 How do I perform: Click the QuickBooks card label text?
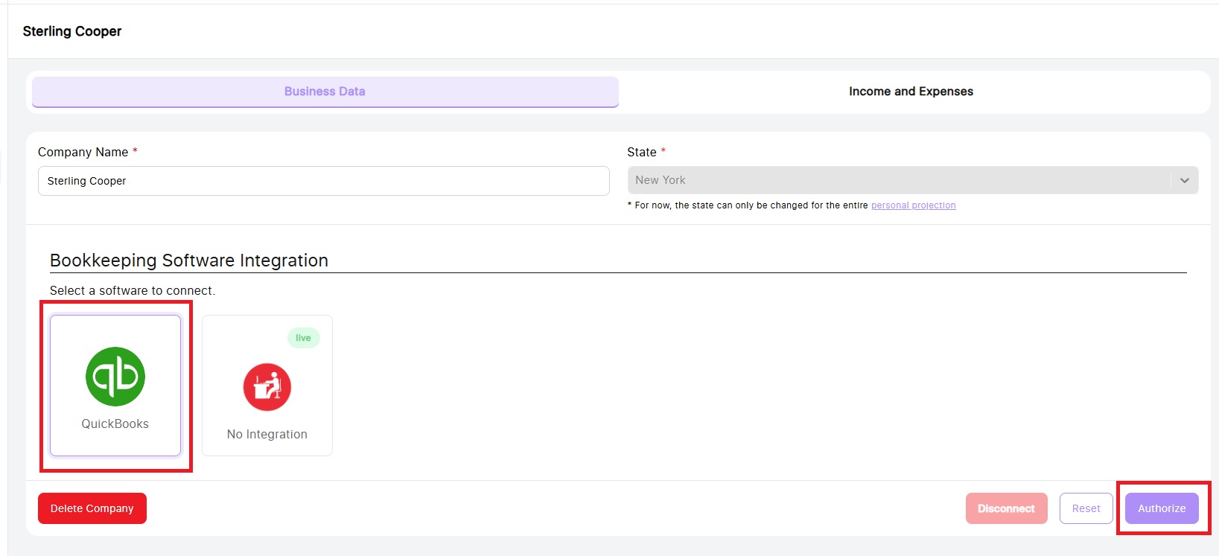[x=115, y=424]
